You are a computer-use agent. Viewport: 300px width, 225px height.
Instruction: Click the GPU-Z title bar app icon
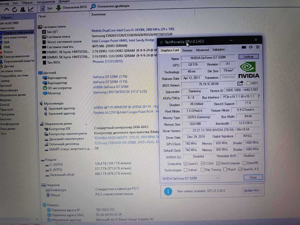[x=162, y=42]
